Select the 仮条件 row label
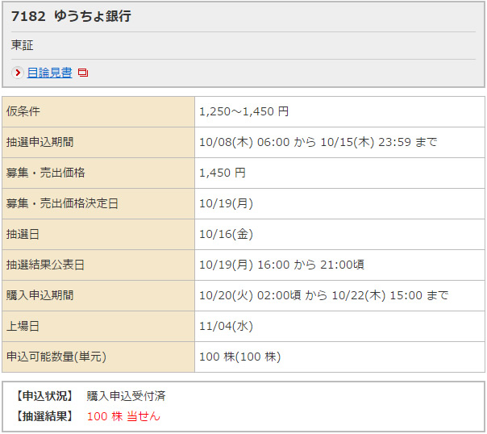The image size is (487, 434). tap(23, 111)
